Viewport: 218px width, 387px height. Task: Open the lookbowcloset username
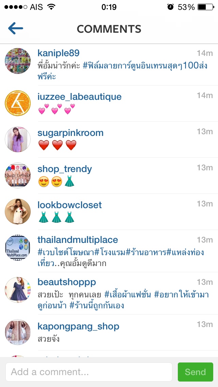click(69, 205)
